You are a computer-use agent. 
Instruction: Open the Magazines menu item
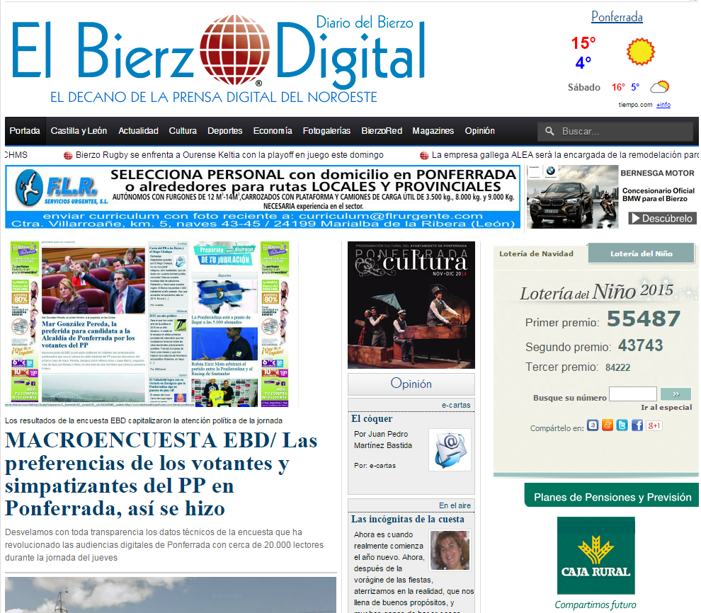coord(433,131)
